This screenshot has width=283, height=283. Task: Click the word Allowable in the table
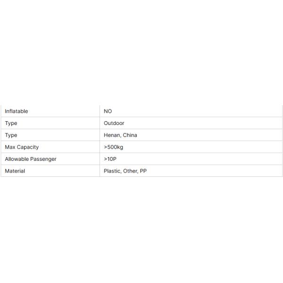point(17,159)
